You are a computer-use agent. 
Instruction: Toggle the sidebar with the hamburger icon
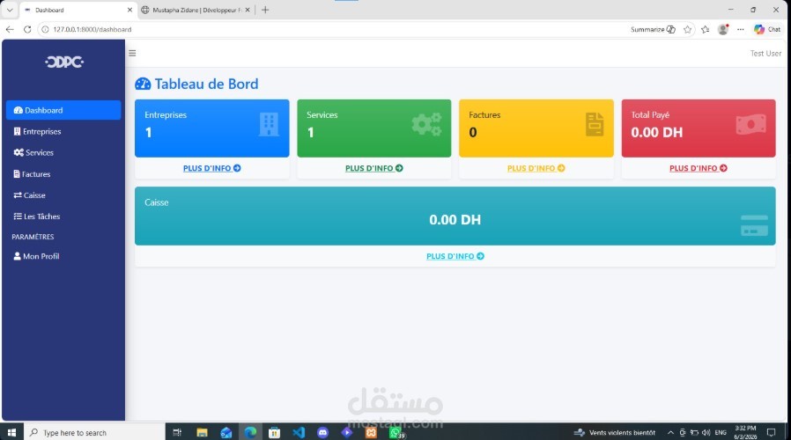tap(132, 53)
